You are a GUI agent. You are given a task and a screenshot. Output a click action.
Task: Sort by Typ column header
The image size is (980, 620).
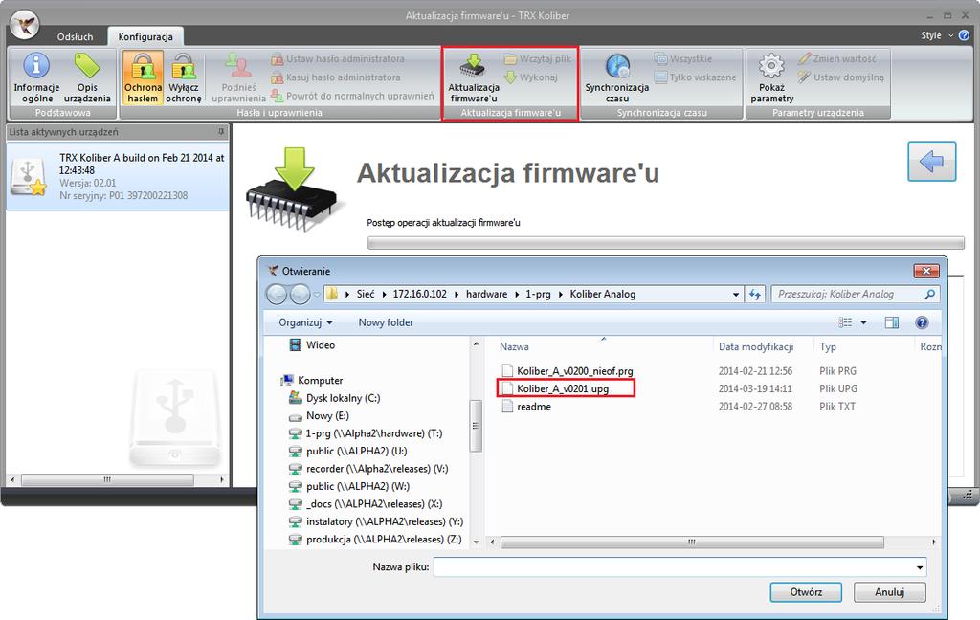tap(828, 347)
